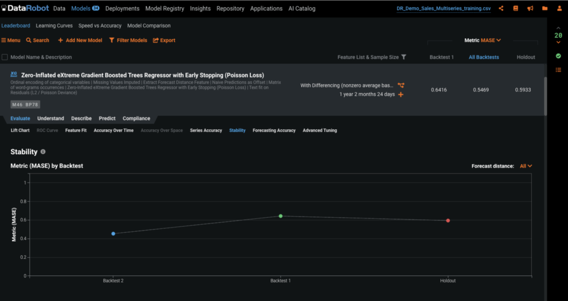Click the green Backtest 1 data point

point(281,216)
